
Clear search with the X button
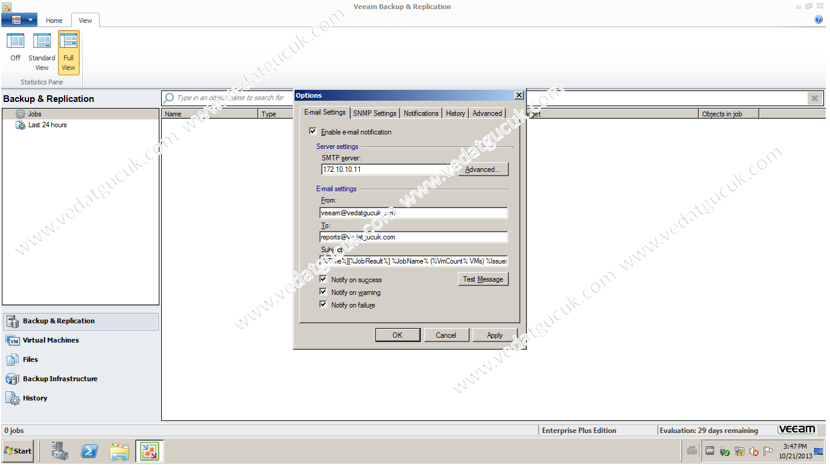815,98
